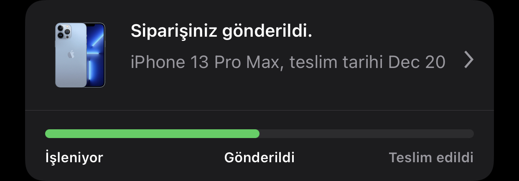519x181 pixels.
Task: Click the camera module on the iPhone image
Action: coord(64,32)
